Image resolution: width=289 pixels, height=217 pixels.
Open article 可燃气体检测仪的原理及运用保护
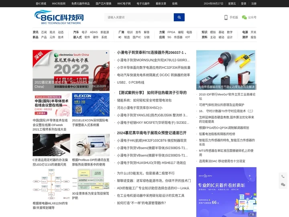pos(221,105)
